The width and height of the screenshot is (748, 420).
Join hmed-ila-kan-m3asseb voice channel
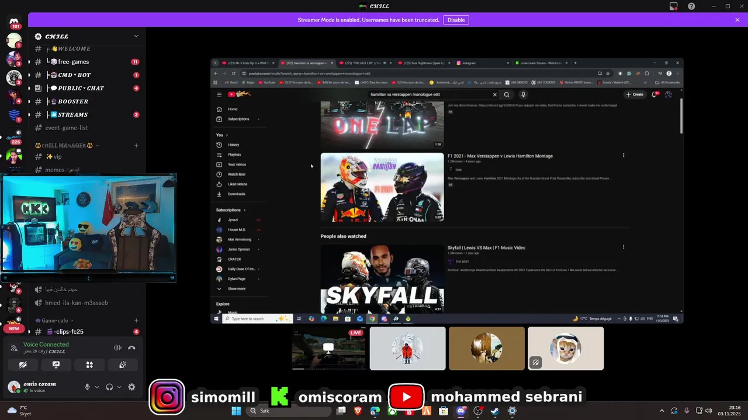tap(86, 303)
